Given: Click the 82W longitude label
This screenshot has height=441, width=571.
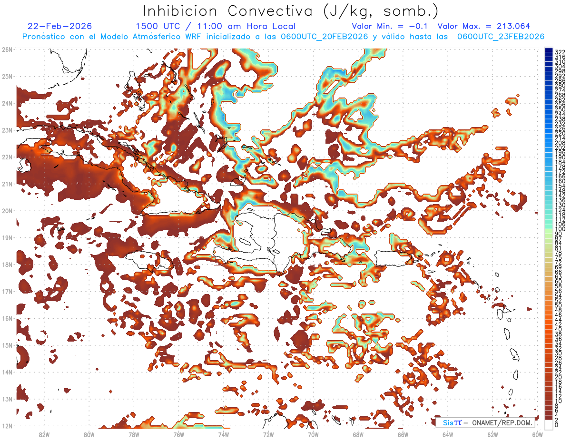Looking at the screenshot, I should [x=44, y=434].
